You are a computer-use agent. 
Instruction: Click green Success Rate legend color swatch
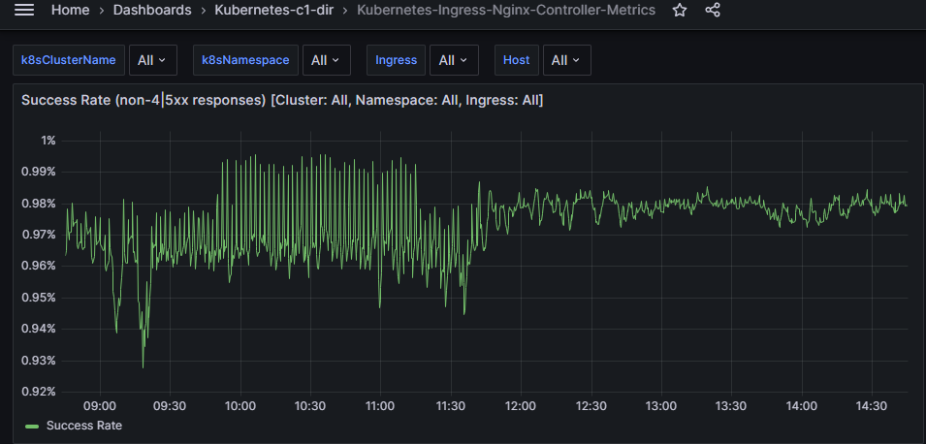point(32,426)
